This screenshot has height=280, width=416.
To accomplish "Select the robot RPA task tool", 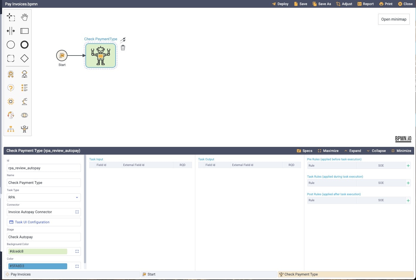I will click(24, 129).
